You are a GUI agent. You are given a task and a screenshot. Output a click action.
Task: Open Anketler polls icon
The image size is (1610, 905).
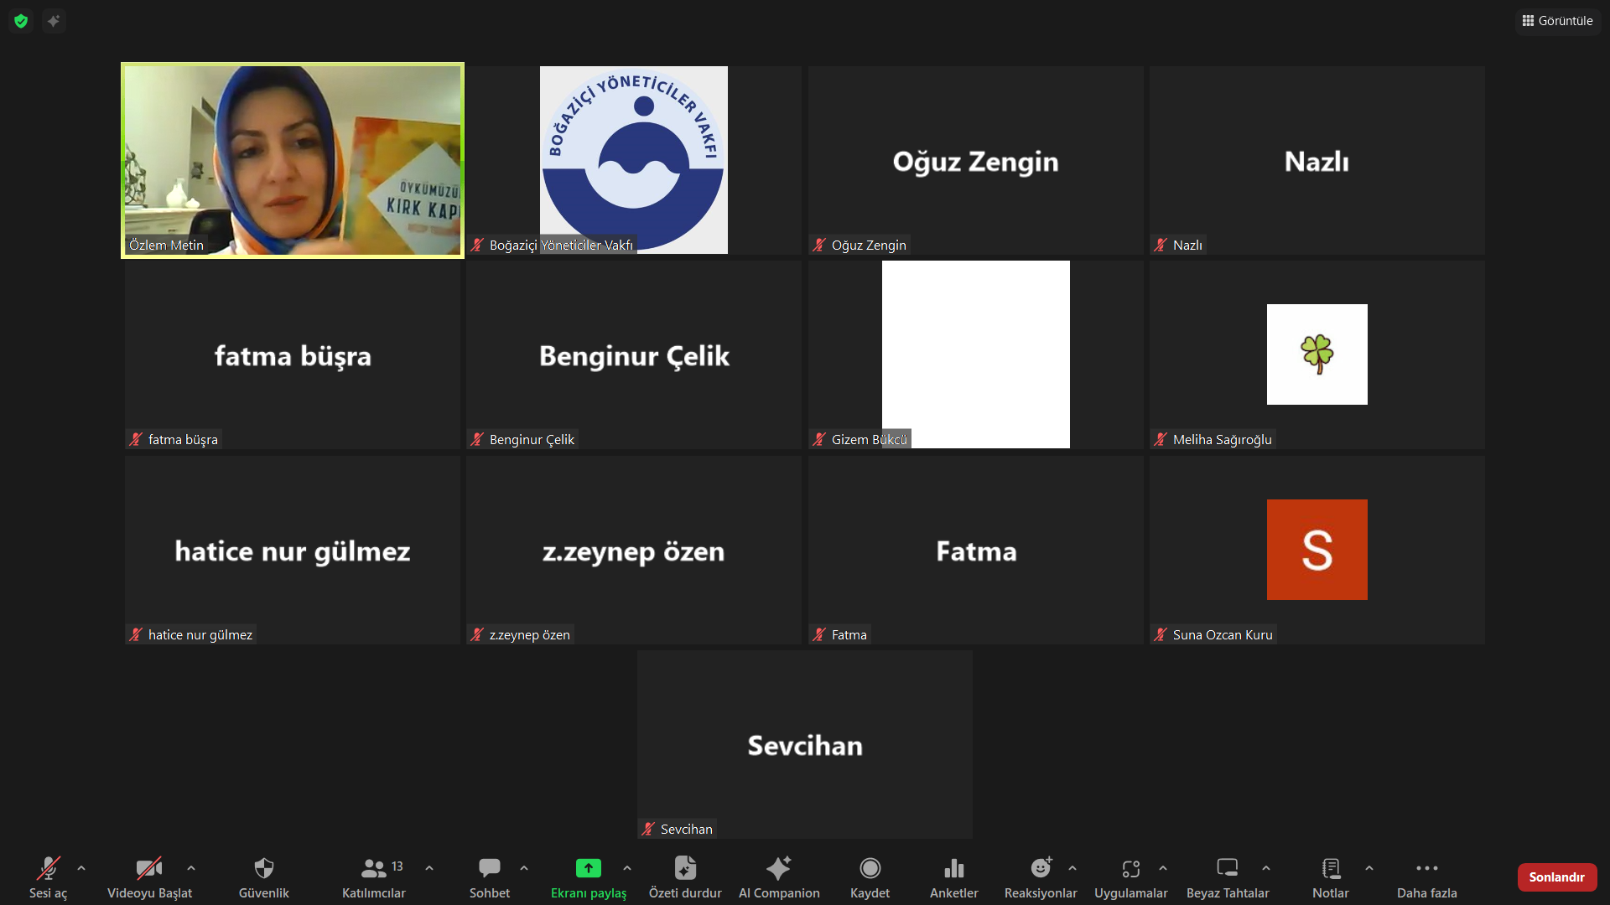[953, 869]
